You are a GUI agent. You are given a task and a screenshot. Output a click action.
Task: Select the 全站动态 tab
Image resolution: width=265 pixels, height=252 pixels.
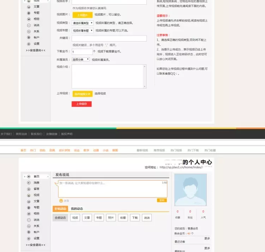click(x=60, y=209)
